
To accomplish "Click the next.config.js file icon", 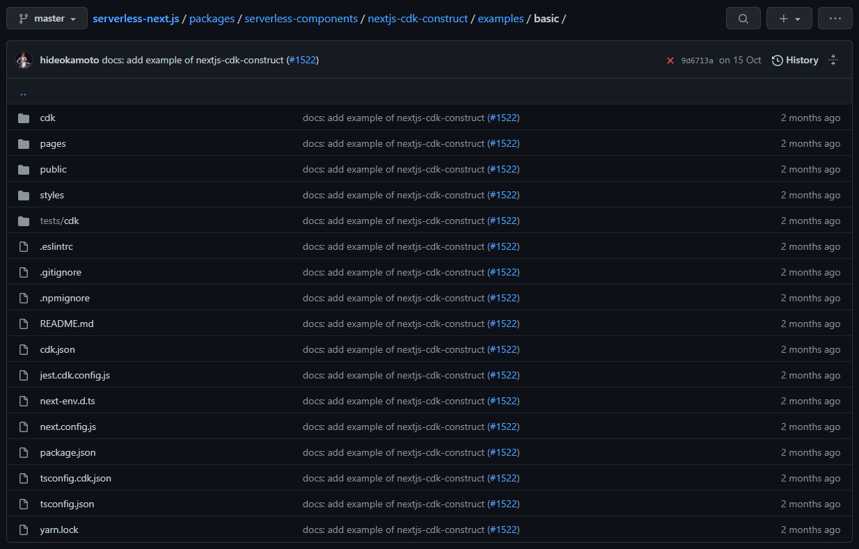I will coord(24,427).
